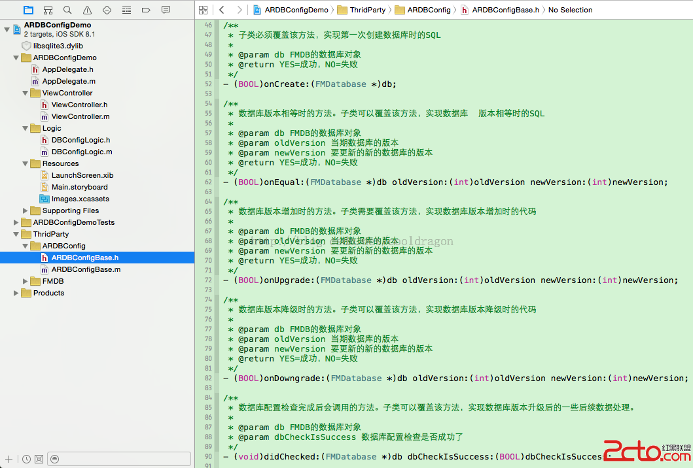Image resolution: width=693 pixels, height=468 pixels.
Task: Open the Test navigator diamond icon
Action: [x=107, y=10]
